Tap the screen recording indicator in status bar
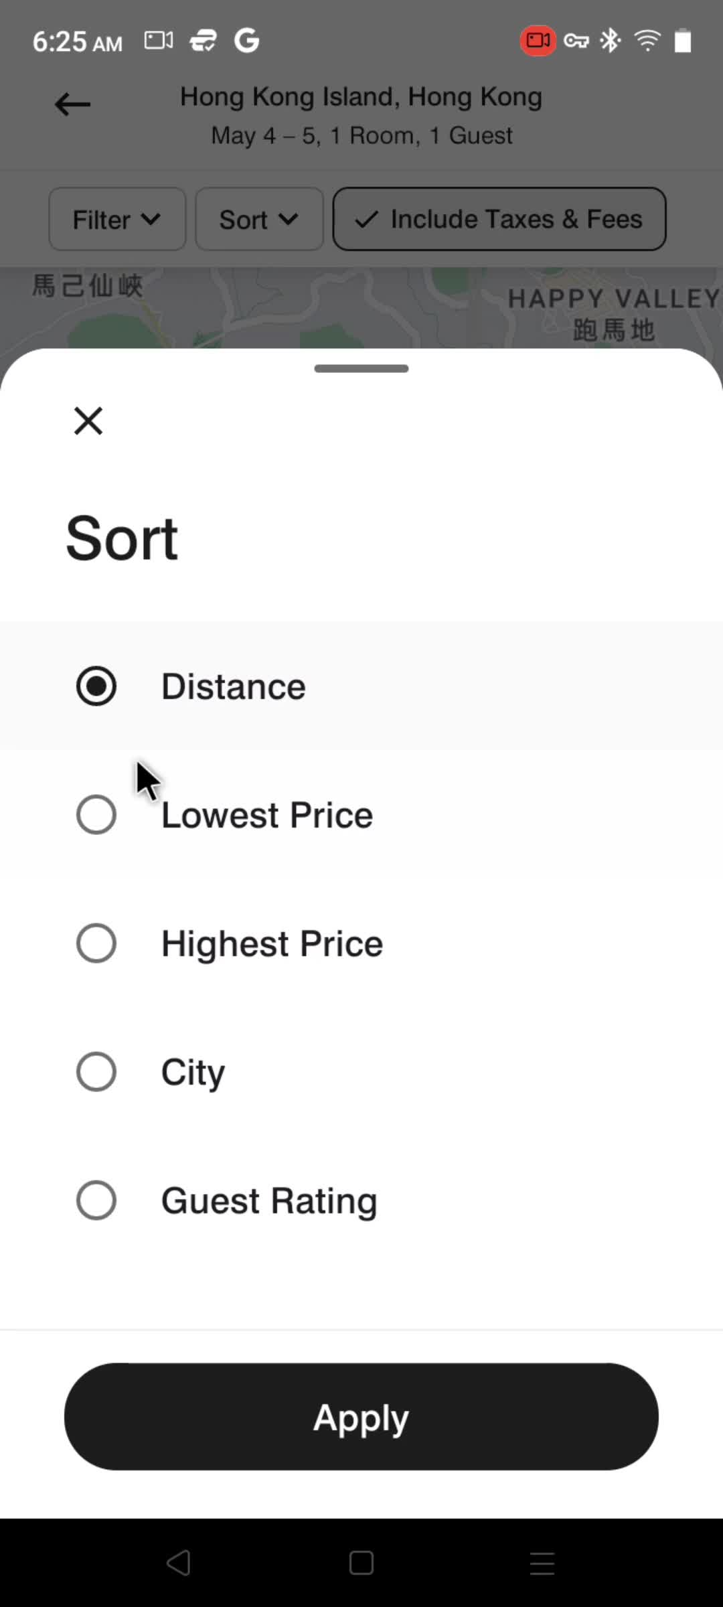723x1607 pixels. click(538, 41)
